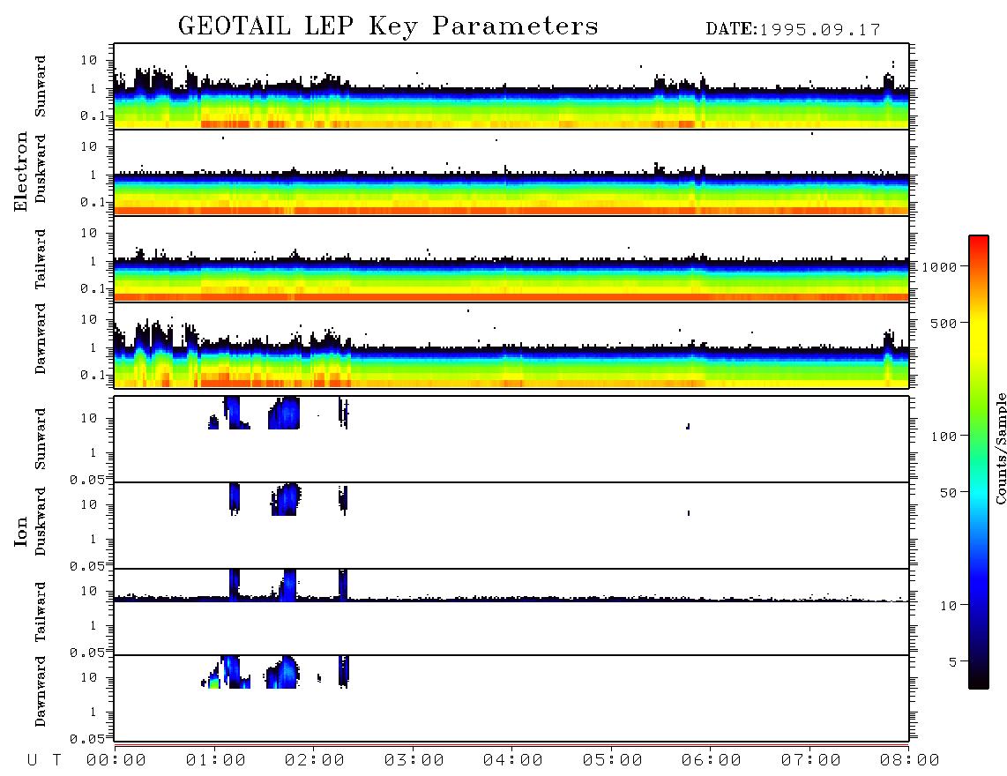
Task: Click the "U T" axis label
Action: (x=44, y=761)
